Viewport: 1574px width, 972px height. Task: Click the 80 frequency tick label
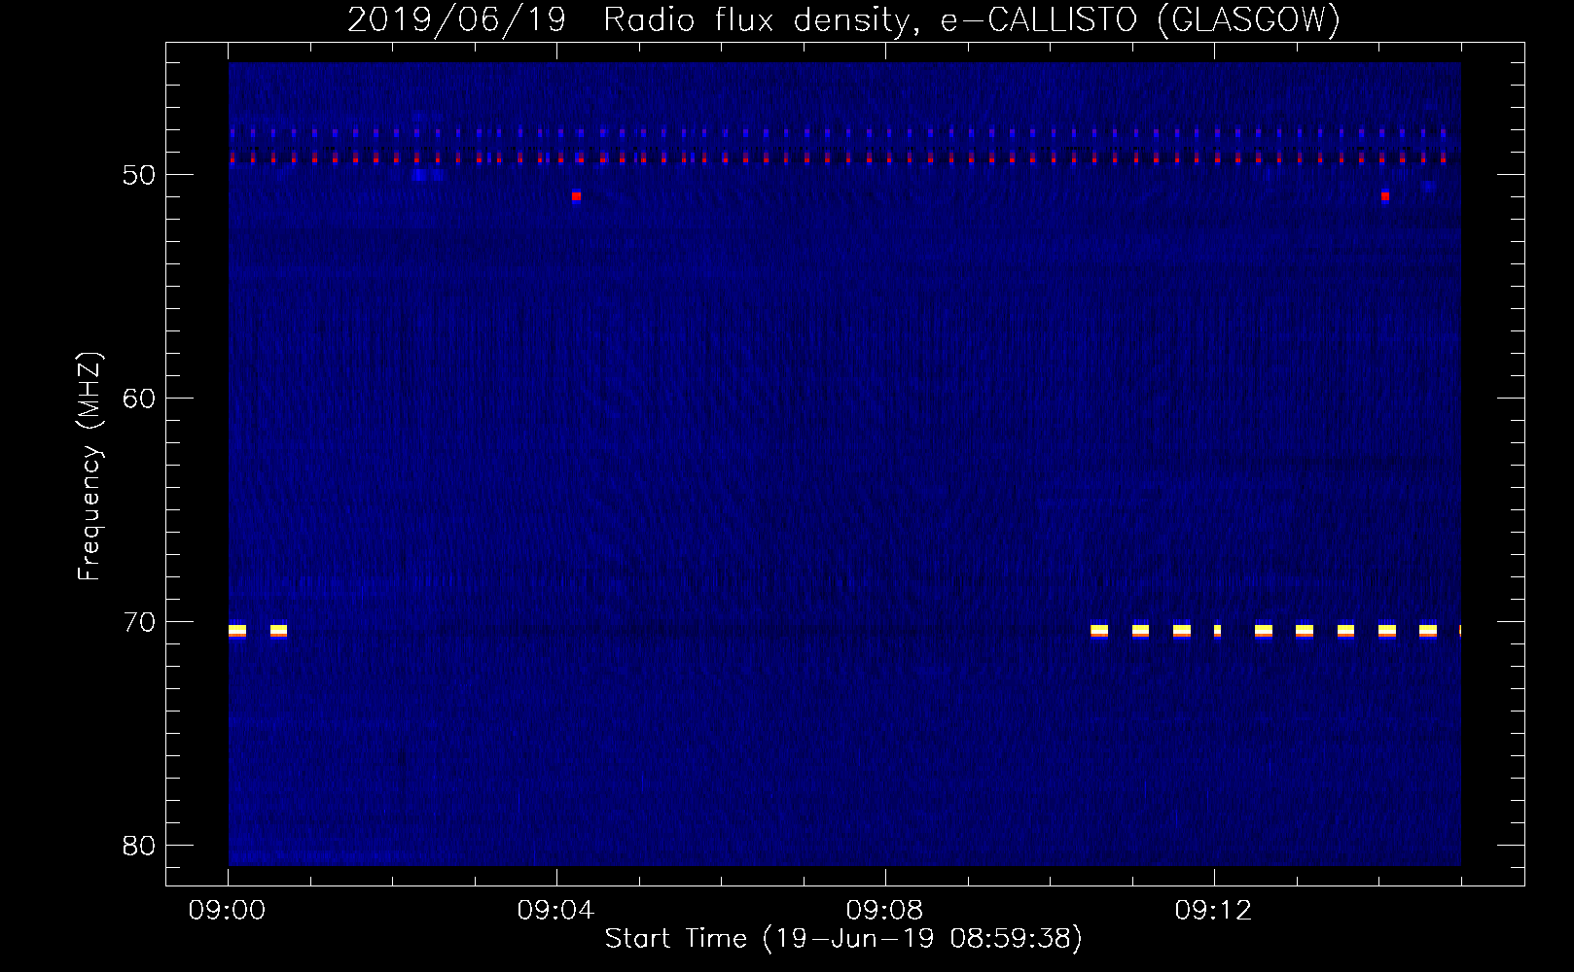[x=139, y=846]
